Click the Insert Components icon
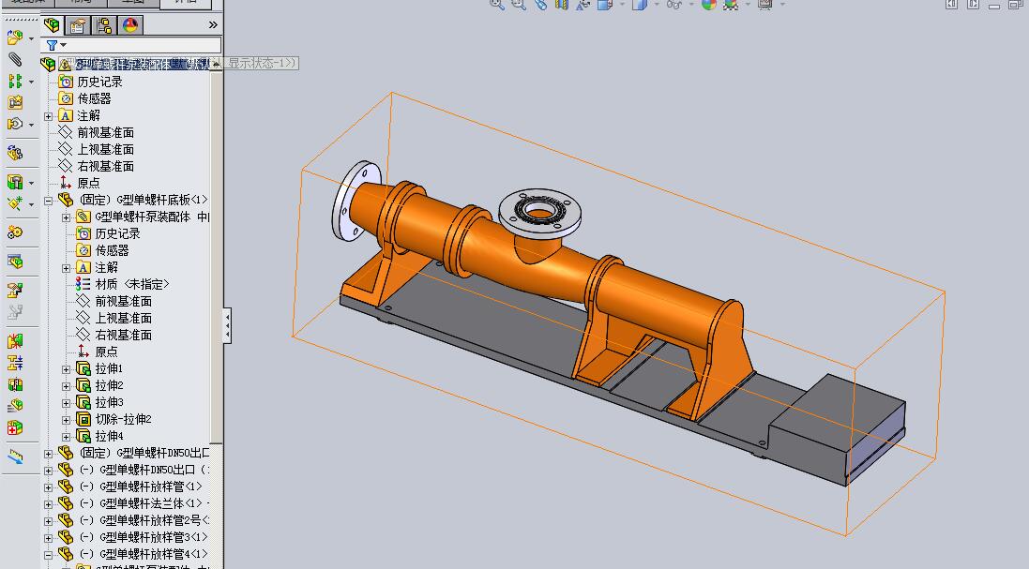1029x569 pixels. coord(14,38)
